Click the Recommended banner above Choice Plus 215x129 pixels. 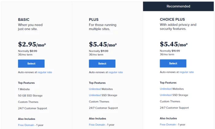click(x=178, y=6)
